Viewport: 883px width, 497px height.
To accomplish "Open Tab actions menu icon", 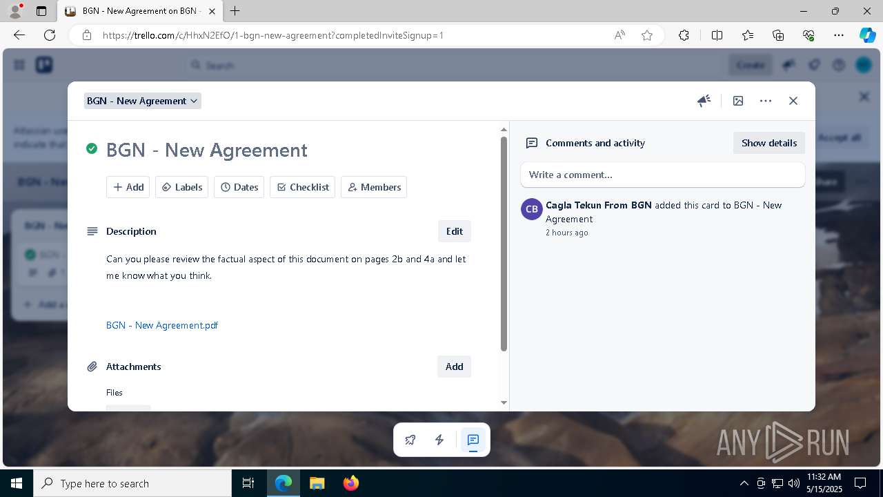I will tap(41, 11).
